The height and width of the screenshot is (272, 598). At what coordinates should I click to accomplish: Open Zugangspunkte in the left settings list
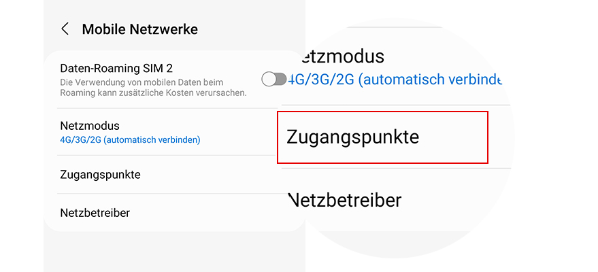coord(100,174)
